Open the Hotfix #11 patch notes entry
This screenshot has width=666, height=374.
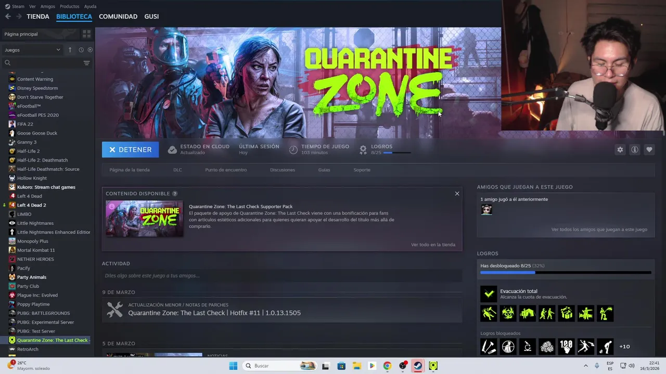pos(282,310)
